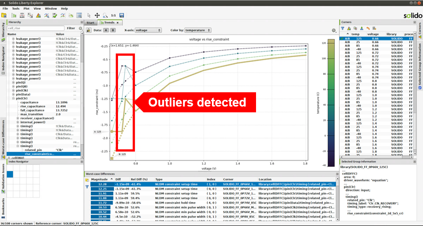Open the Validation Issues side tab
423x226 pixels.
3,178
